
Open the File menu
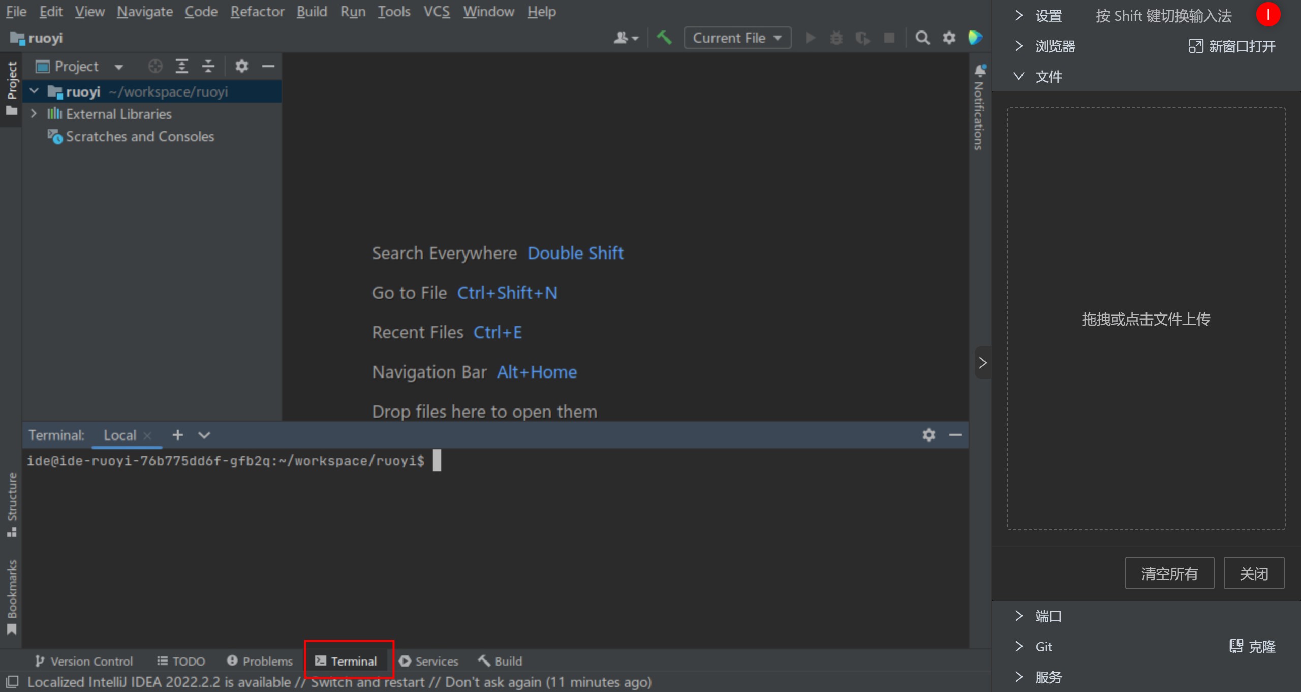point(16,11)
